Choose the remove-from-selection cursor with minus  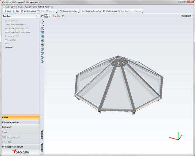click(x=58, y=16)
